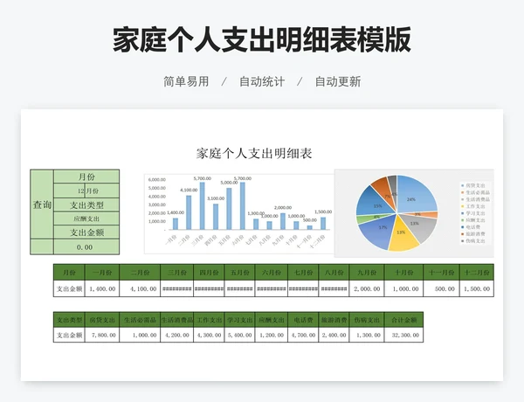
Task: Click the 九月份 bar labeled 2,000.00
Action: click(x=283, y=221)
